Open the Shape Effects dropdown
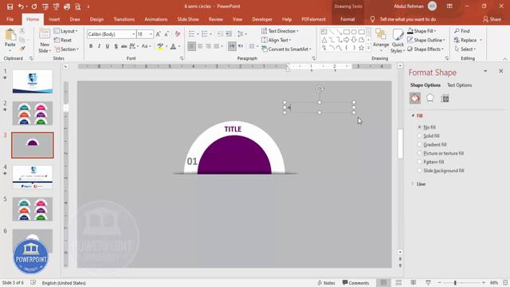This screenshot has height=287, width=510. pyautogui.click(x=426, y=49)
